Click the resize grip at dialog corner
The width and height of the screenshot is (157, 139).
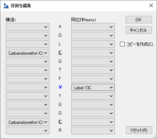[x=155, y=137]
